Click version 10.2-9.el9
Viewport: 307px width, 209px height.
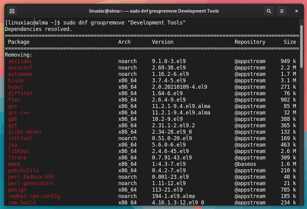click(167, 119)
